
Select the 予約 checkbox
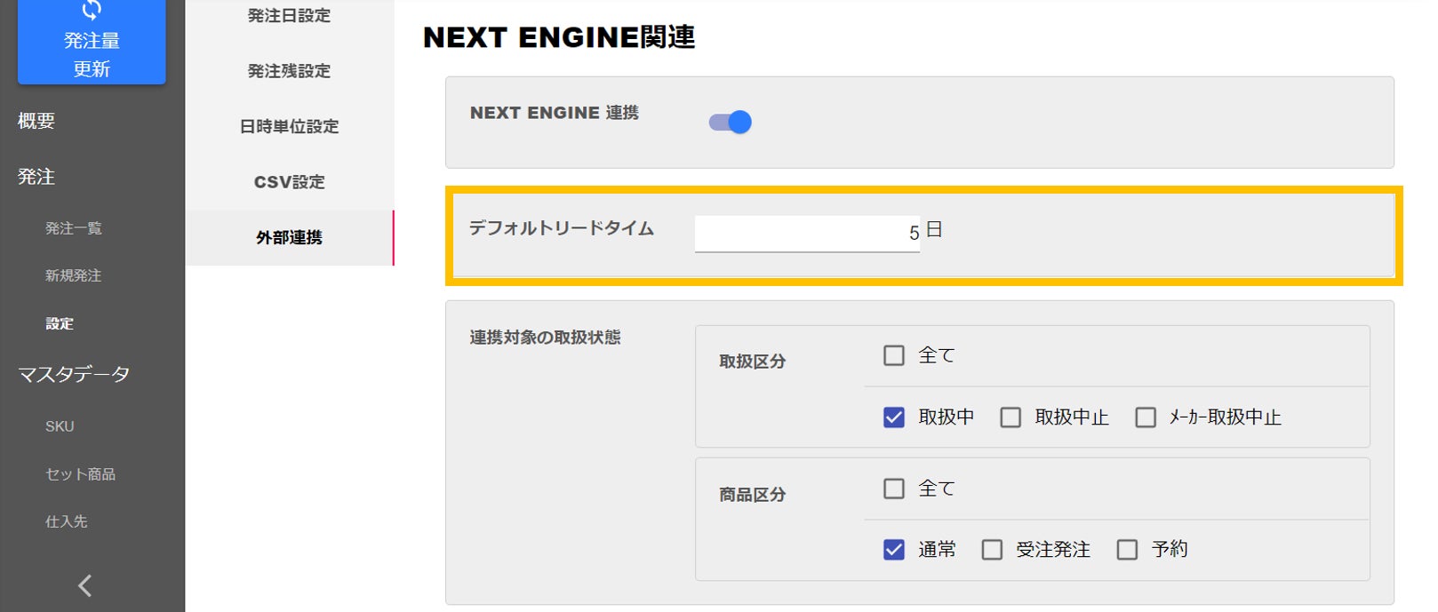1127,550
